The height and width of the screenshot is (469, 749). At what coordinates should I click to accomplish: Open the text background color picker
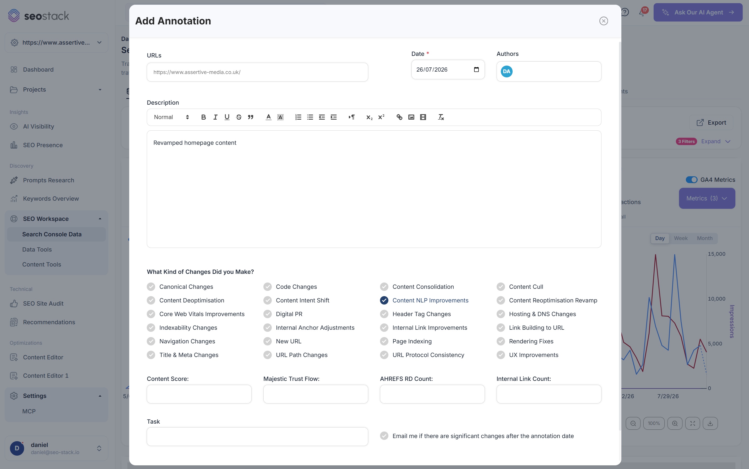point(280,117)
